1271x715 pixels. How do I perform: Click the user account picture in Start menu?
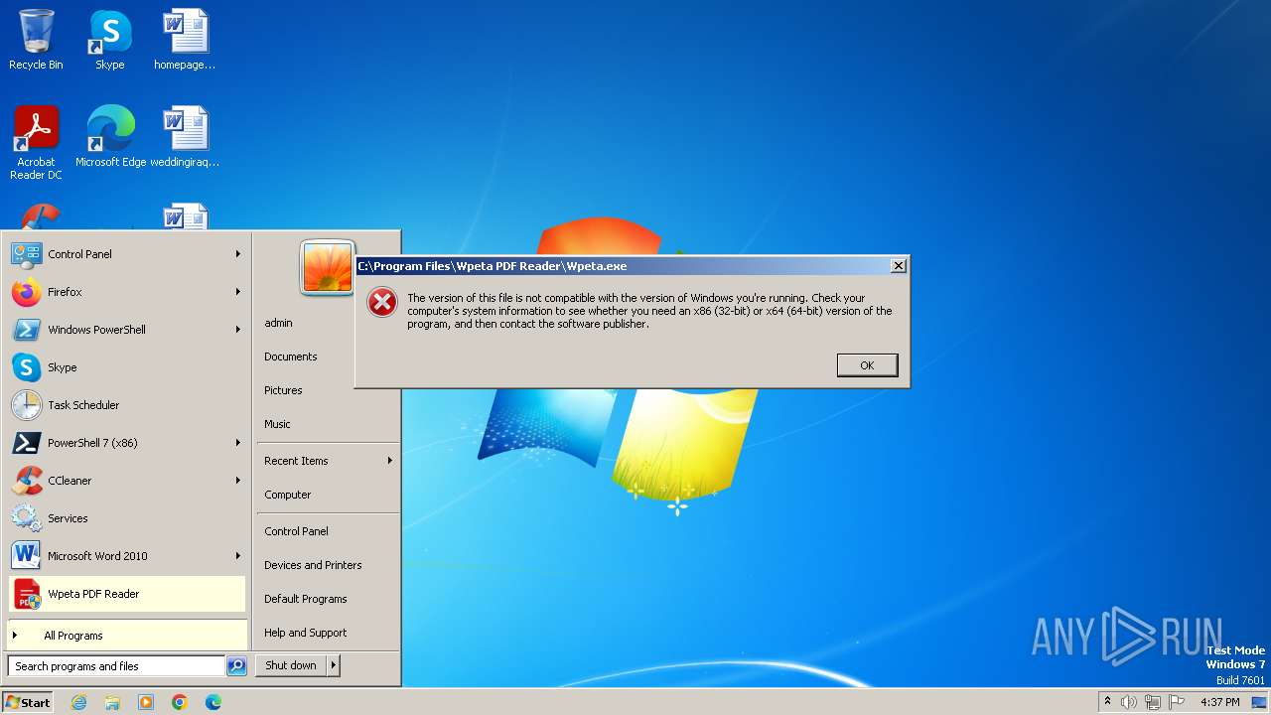click(x=328, y=268)
